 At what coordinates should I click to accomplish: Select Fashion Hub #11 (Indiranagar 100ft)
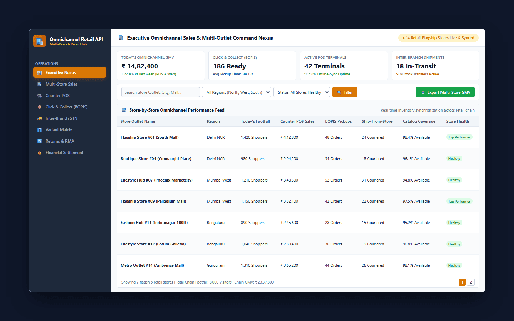pos(298,223)
